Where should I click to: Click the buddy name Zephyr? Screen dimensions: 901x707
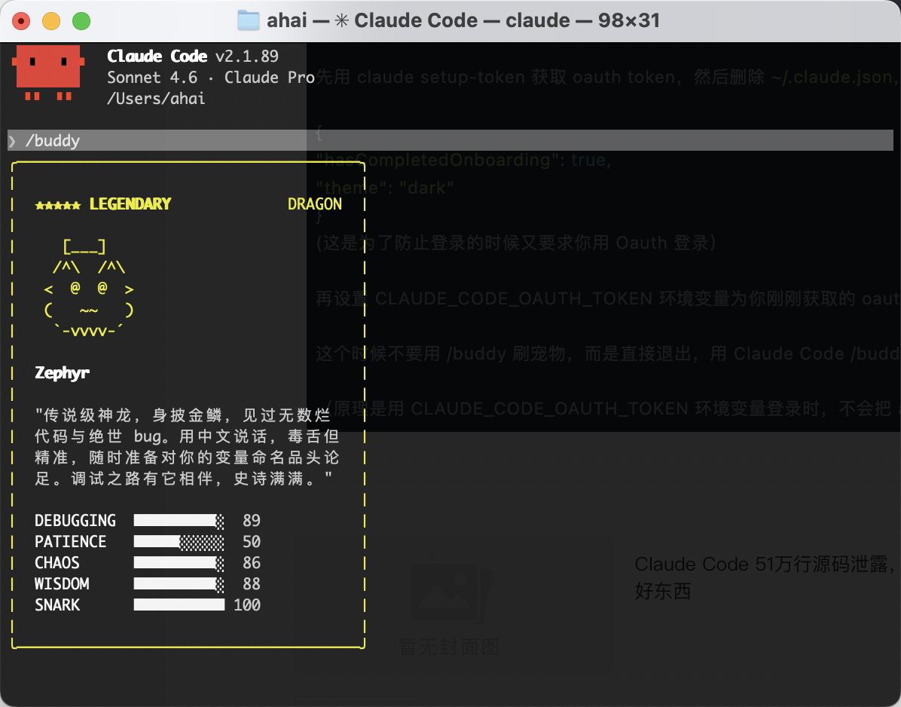pyautogui.click(x=62, y=372)
